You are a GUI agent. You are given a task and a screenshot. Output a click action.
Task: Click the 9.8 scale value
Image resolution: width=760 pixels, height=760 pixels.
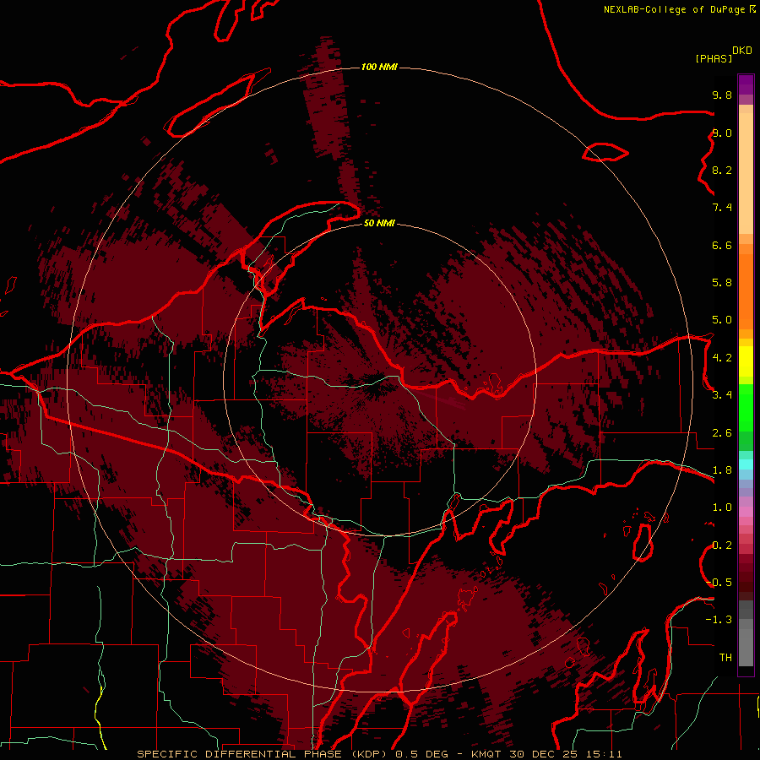[722, 95]
